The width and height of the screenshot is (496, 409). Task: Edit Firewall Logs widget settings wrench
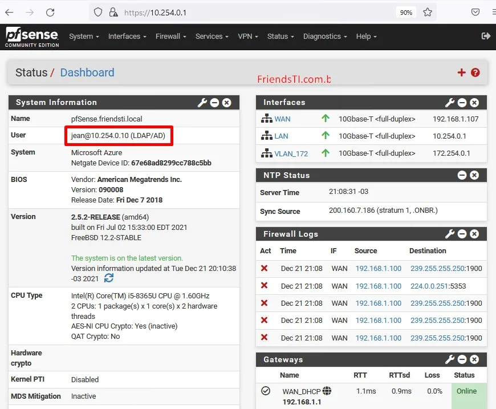click(x=450, y=234)
